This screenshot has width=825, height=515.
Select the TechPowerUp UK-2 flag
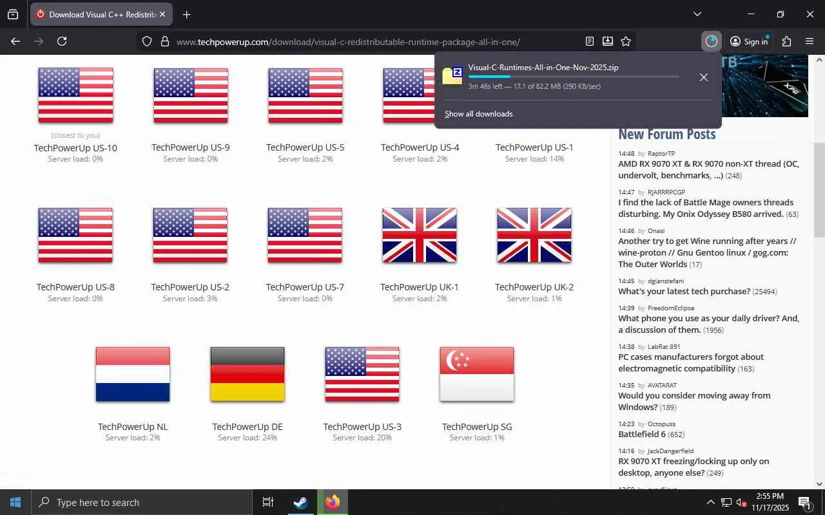(x=534, y=235)
